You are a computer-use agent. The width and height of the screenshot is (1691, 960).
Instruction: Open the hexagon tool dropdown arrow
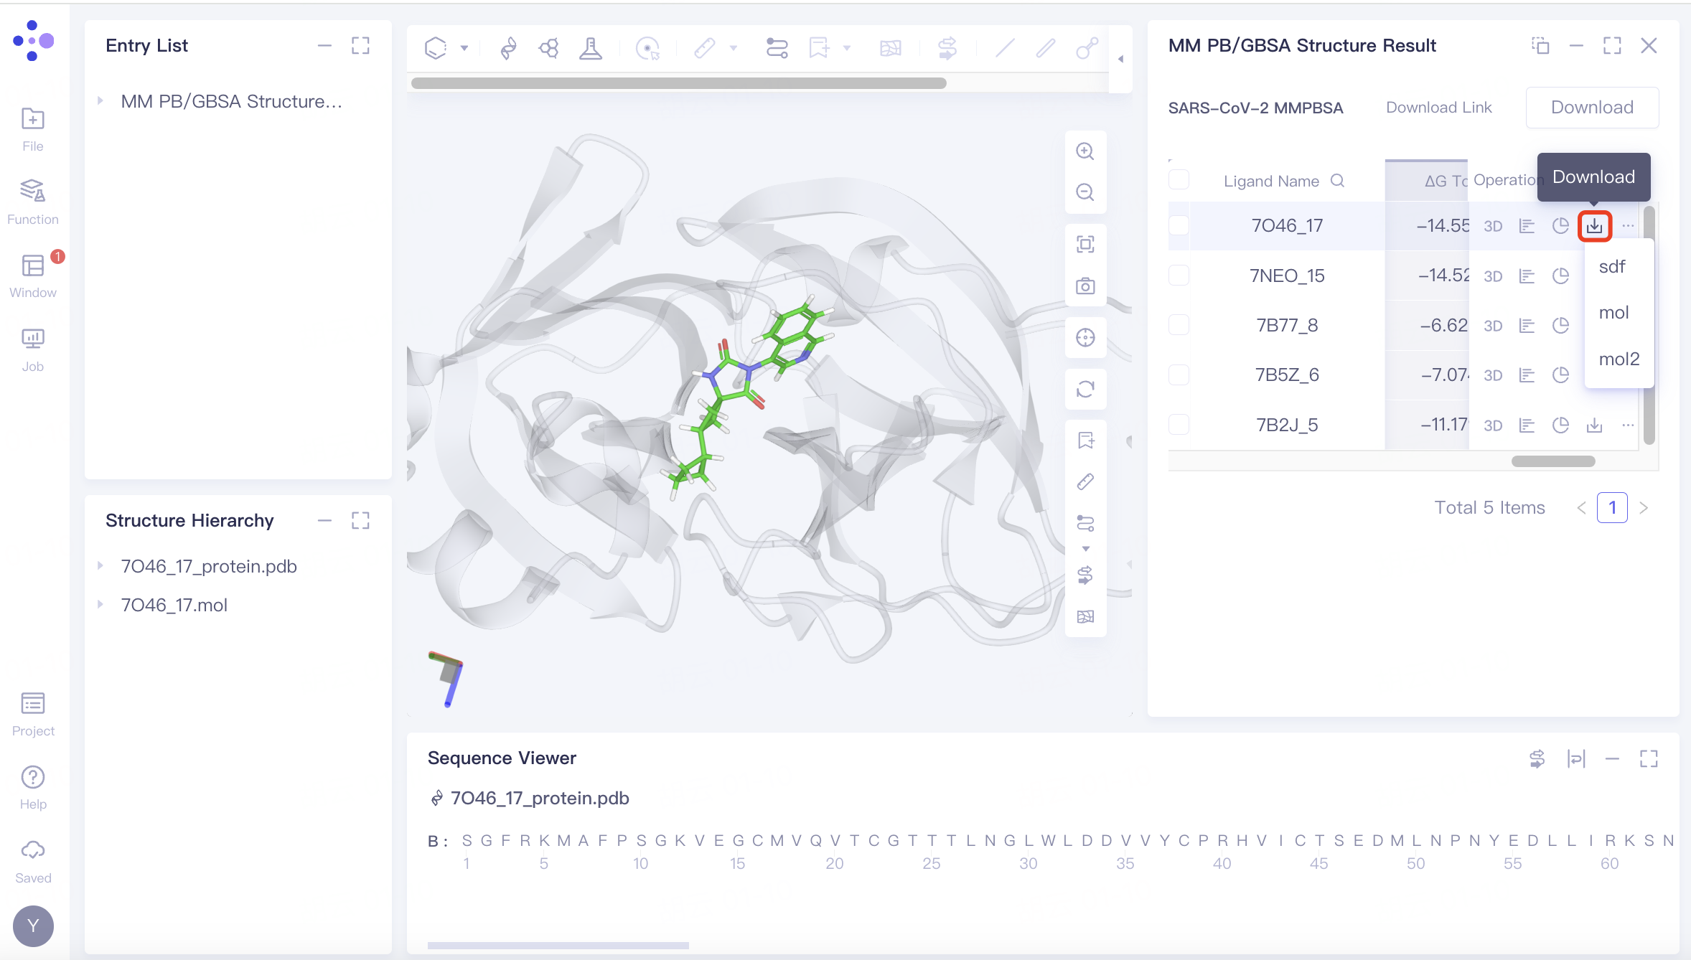[465, 48]
